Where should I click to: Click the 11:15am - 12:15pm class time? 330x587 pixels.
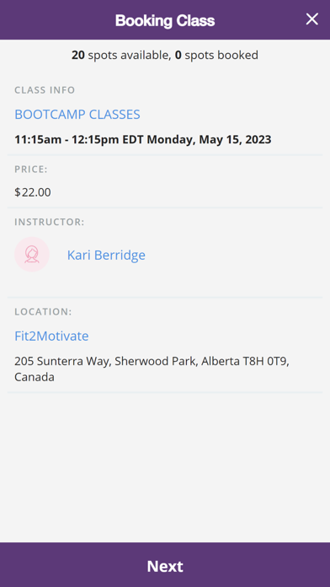point(67,140)
